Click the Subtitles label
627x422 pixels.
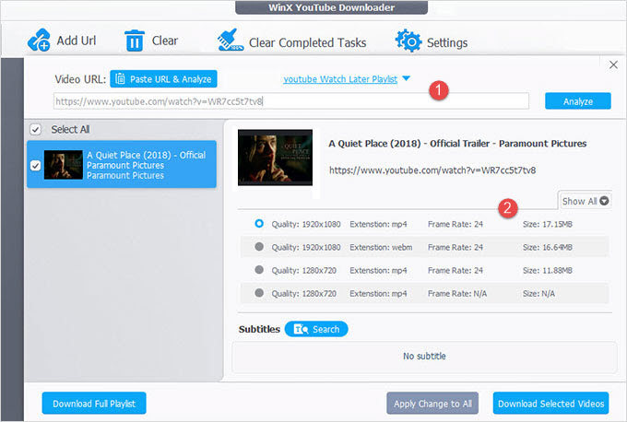point(259,329)
